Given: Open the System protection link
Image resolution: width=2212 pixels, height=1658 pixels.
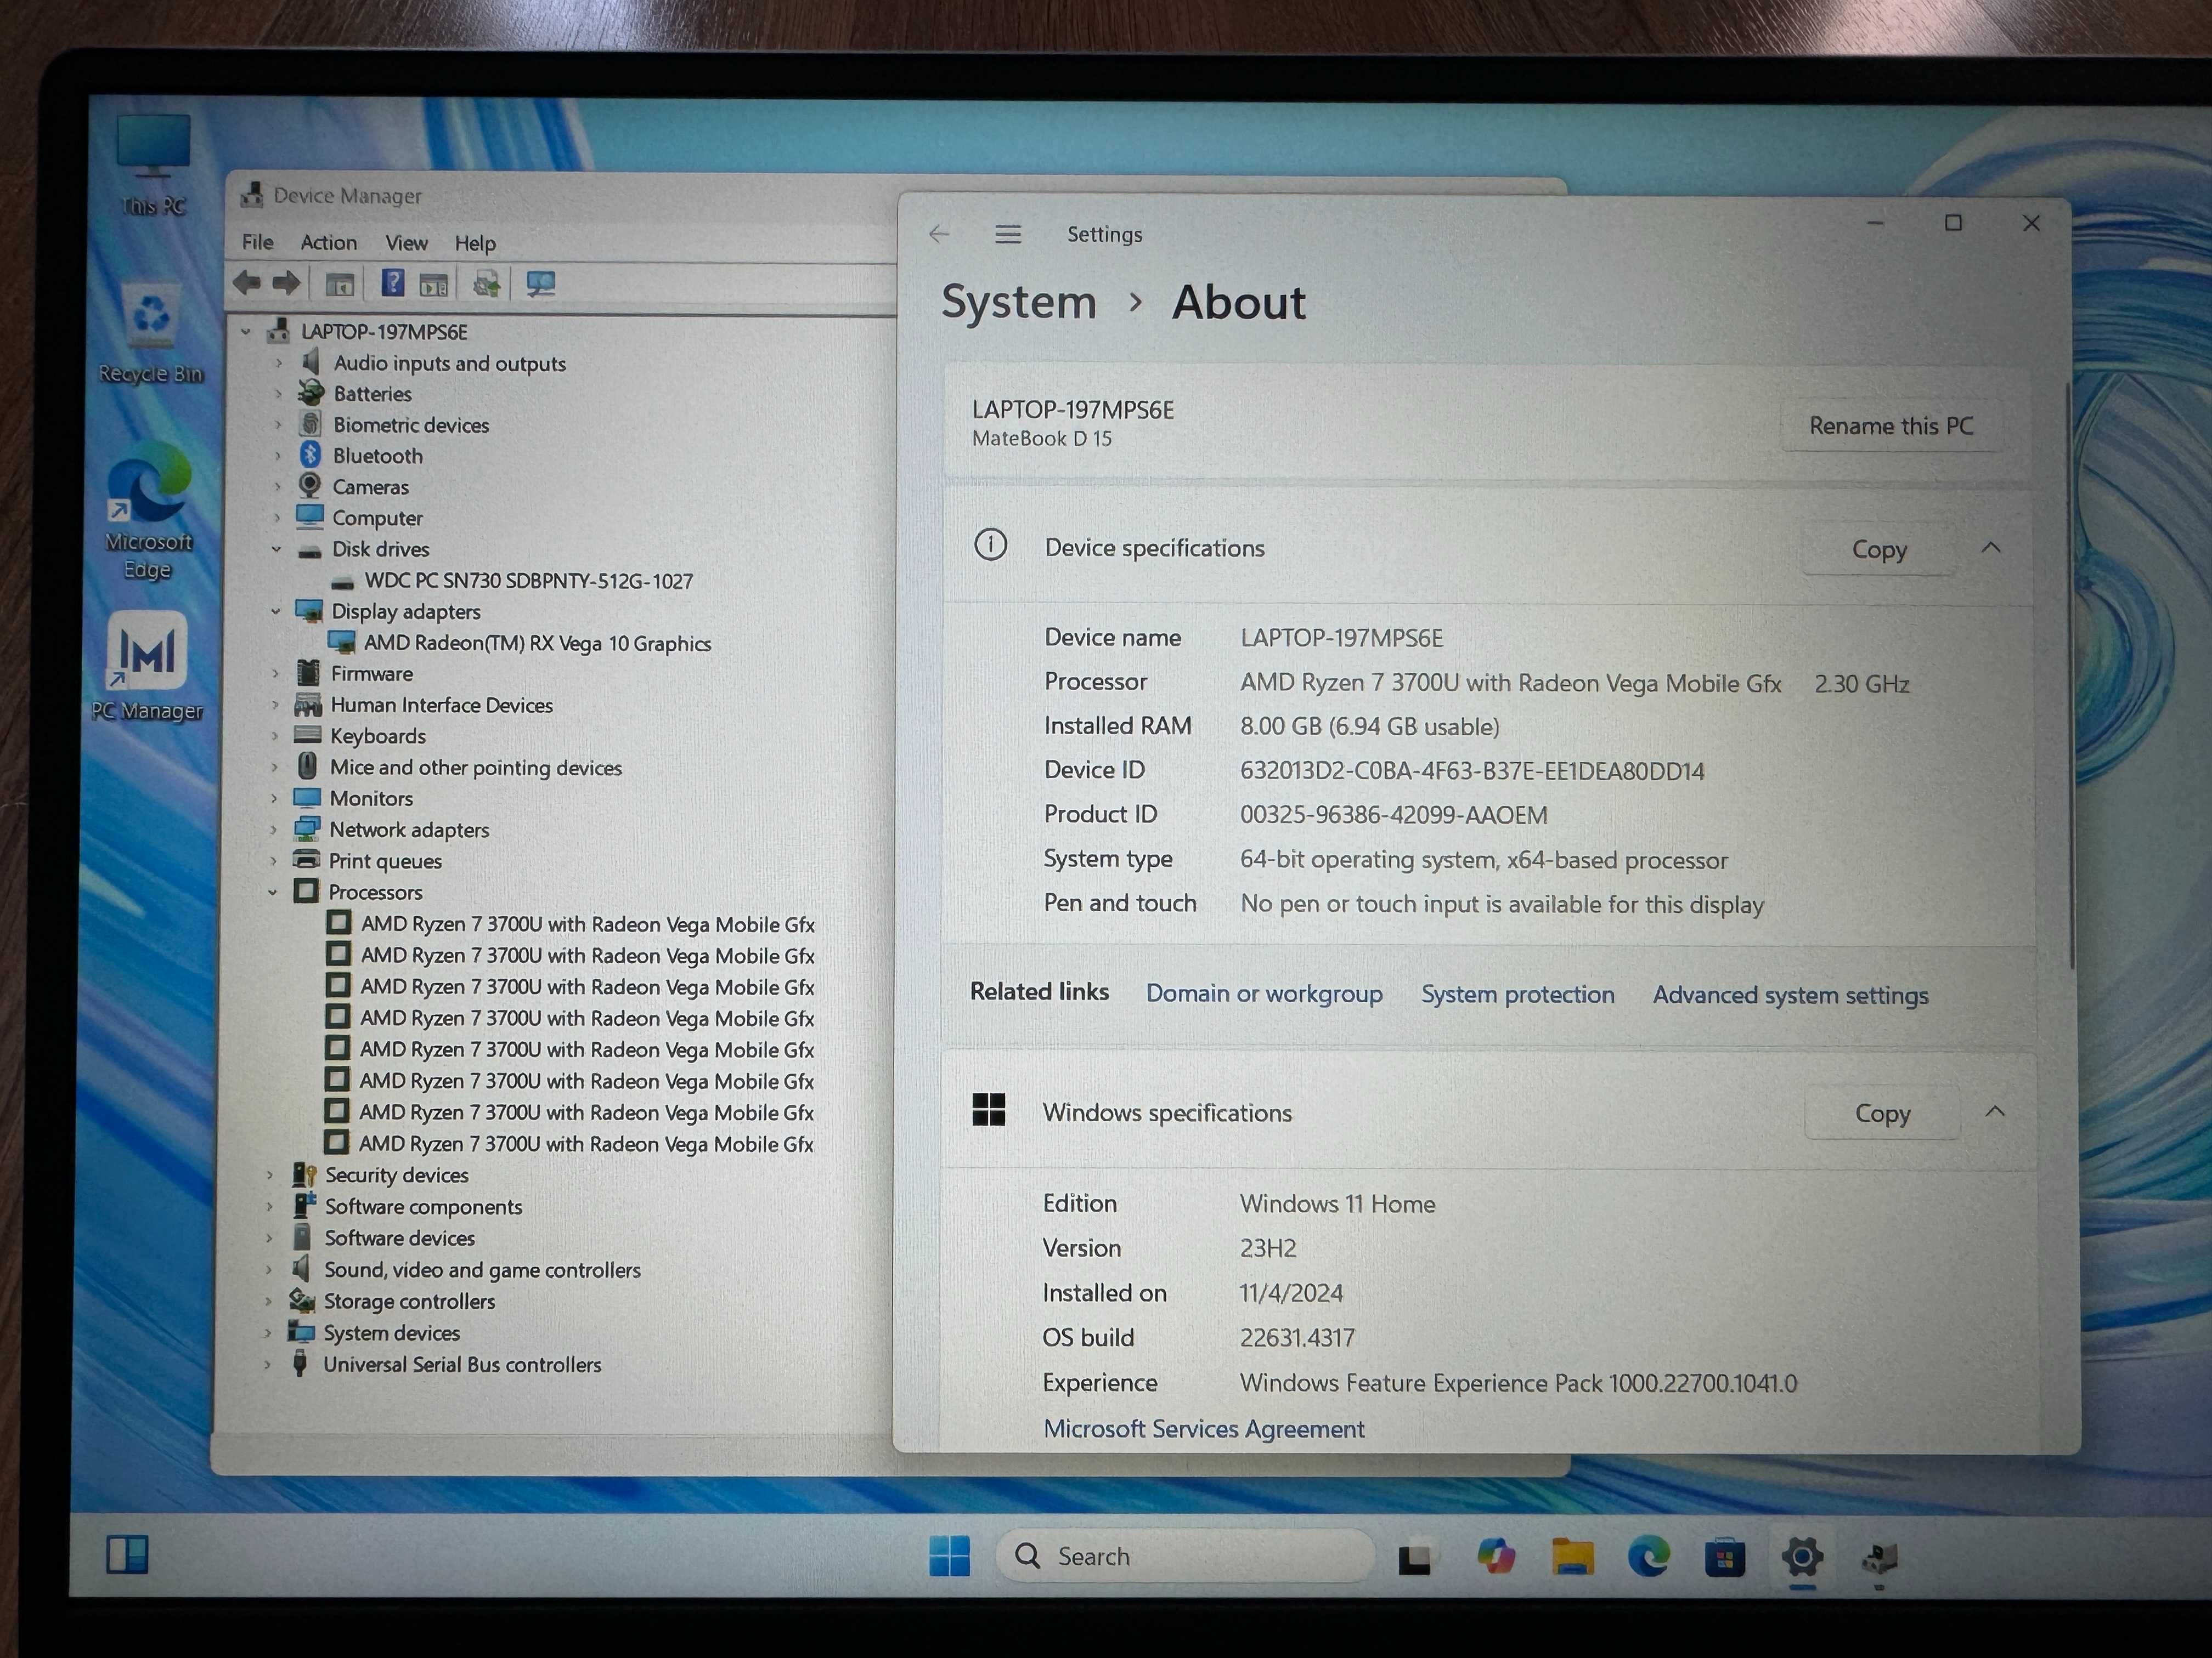Looking at the screenshot, I should 1518,995.
